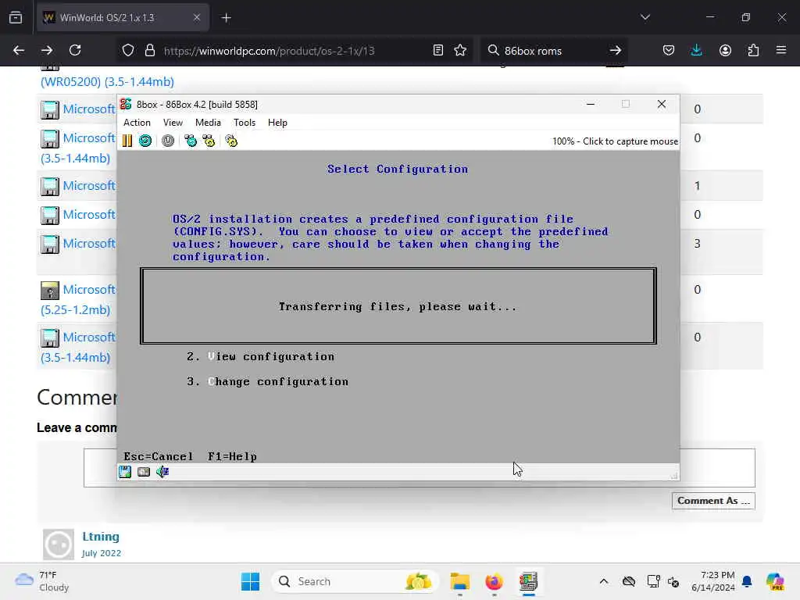Image resolution: width=800 pixels, height=600 pixels.
Task: Open the 86Box Tools menu
Action: pyautogui.click(x=245, y=123)
